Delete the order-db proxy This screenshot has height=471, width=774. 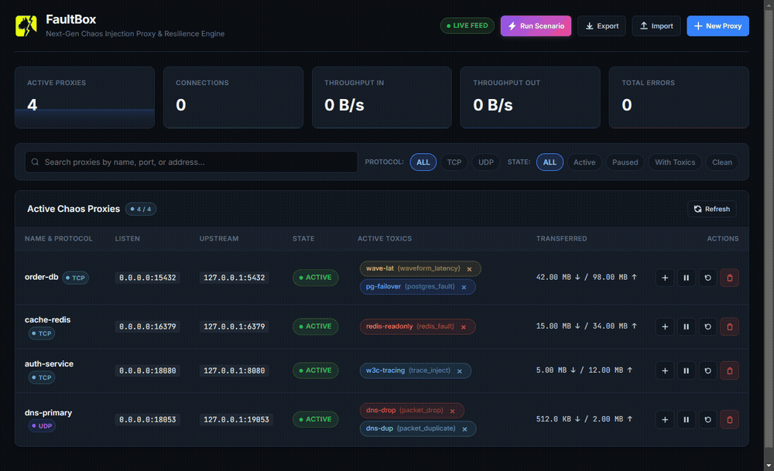pos(730,278)
